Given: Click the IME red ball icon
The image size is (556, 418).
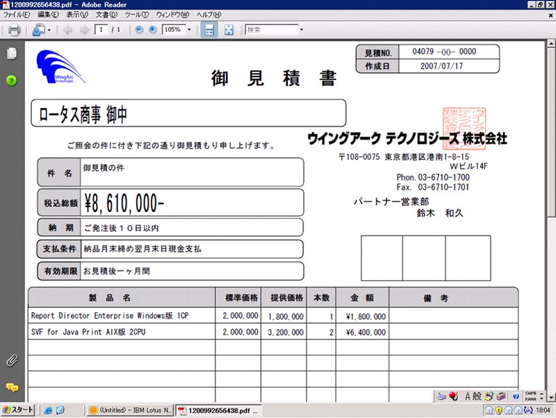Looking at the screenshot, I should [453, 396].
